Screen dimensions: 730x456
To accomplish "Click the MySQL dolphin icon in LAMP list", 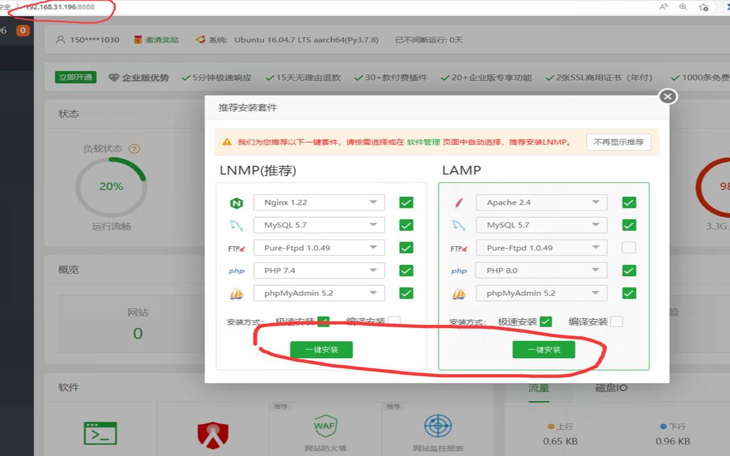I will pos(459,225).
